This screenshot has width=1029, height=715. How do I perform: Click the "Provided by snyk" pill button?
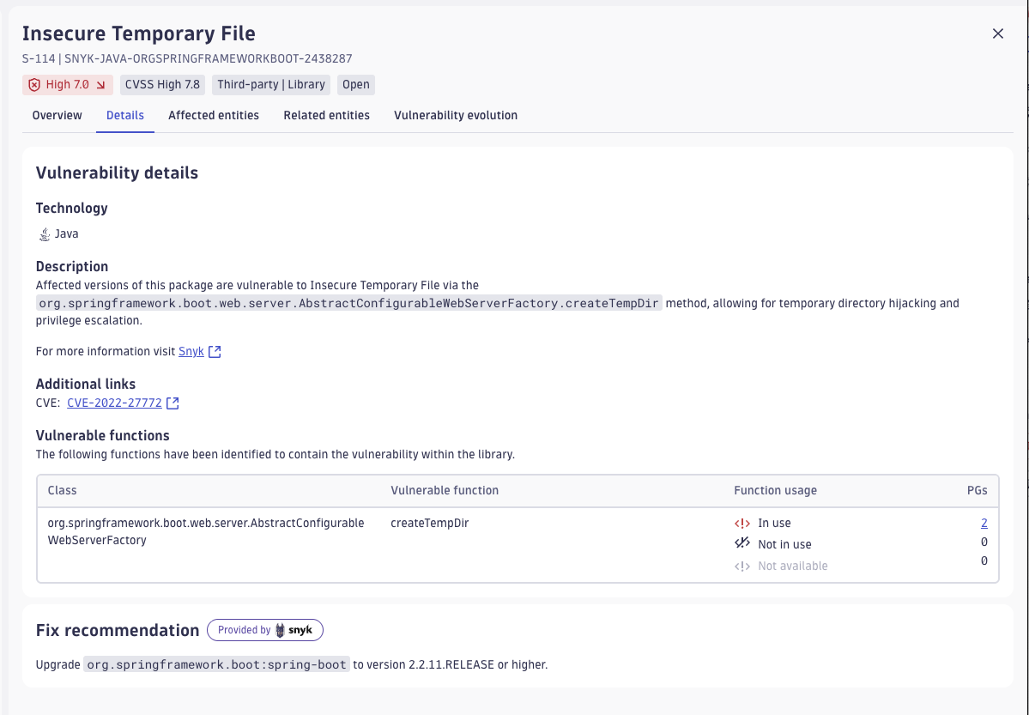tap(265, 629)
